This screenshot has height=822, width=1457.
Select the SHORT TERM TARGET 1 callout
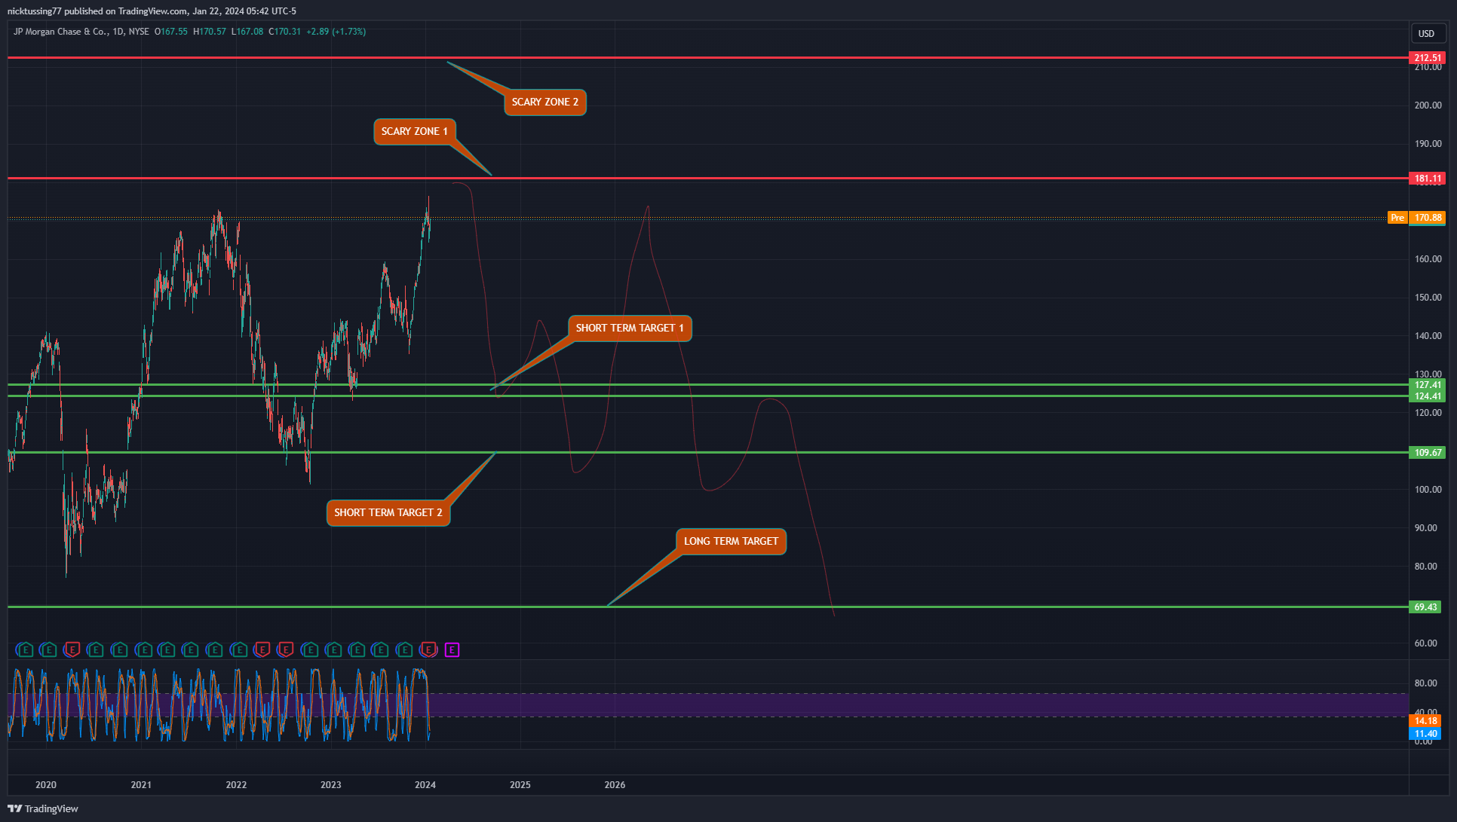[630, 328]
